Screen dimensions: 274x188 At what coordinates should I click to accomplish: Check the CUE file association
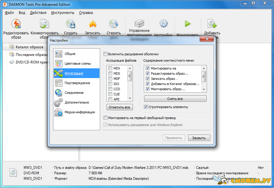pyautogui.click(x=110, y=94)
